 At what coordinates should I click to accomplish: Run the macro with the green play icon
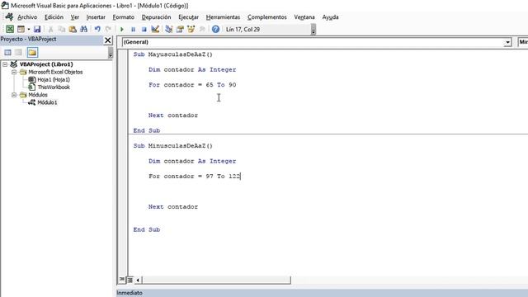(122, 30)
